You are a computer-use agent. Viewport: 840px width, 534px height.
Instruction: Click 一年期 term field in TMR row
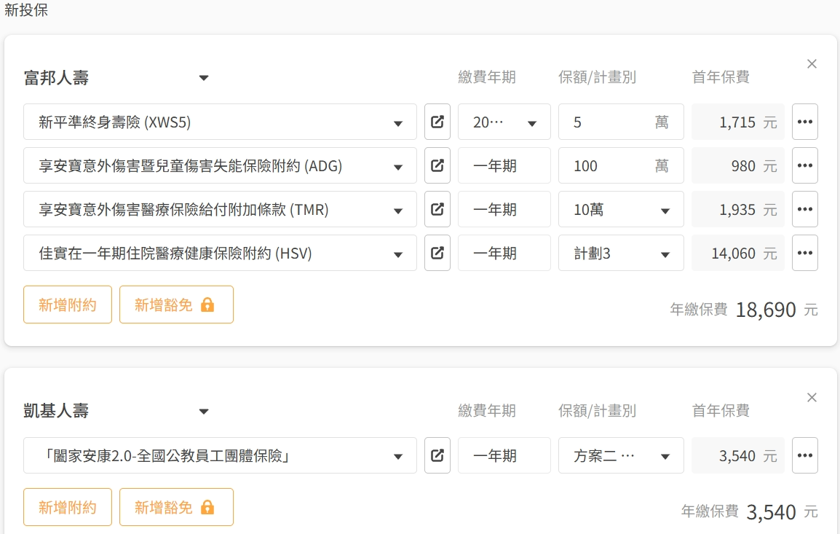coord(504,209)
